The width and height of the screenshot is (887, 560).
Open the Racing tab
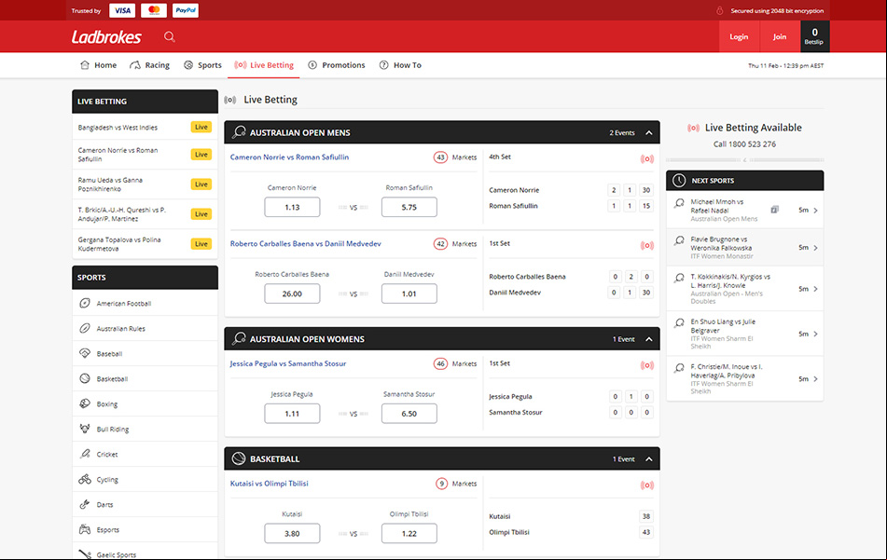point(150,65)
